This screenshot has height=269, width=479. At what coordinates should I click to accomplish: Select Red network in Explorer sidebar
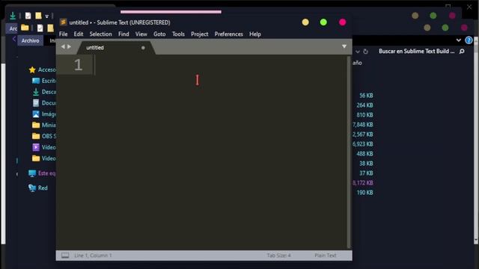click(38, 188)
